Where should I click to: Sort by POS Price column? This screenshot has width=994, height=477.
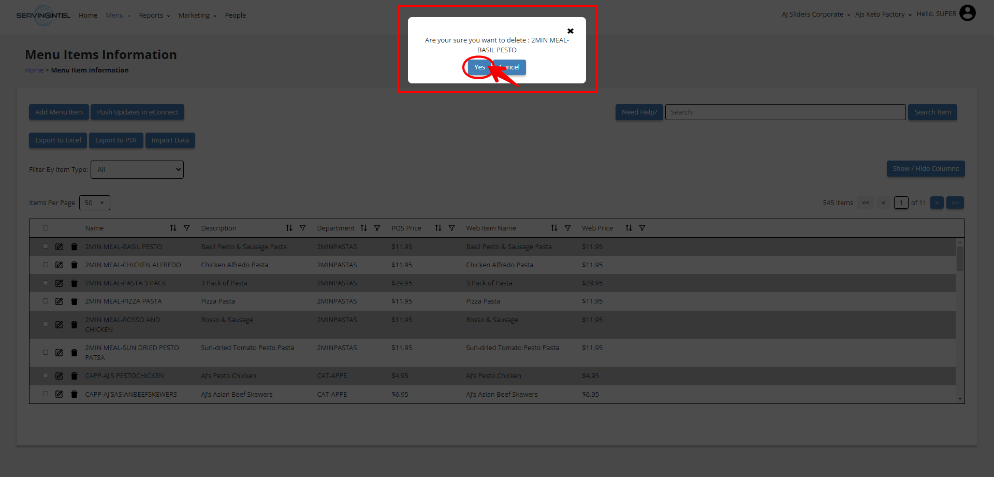(438, 228)
